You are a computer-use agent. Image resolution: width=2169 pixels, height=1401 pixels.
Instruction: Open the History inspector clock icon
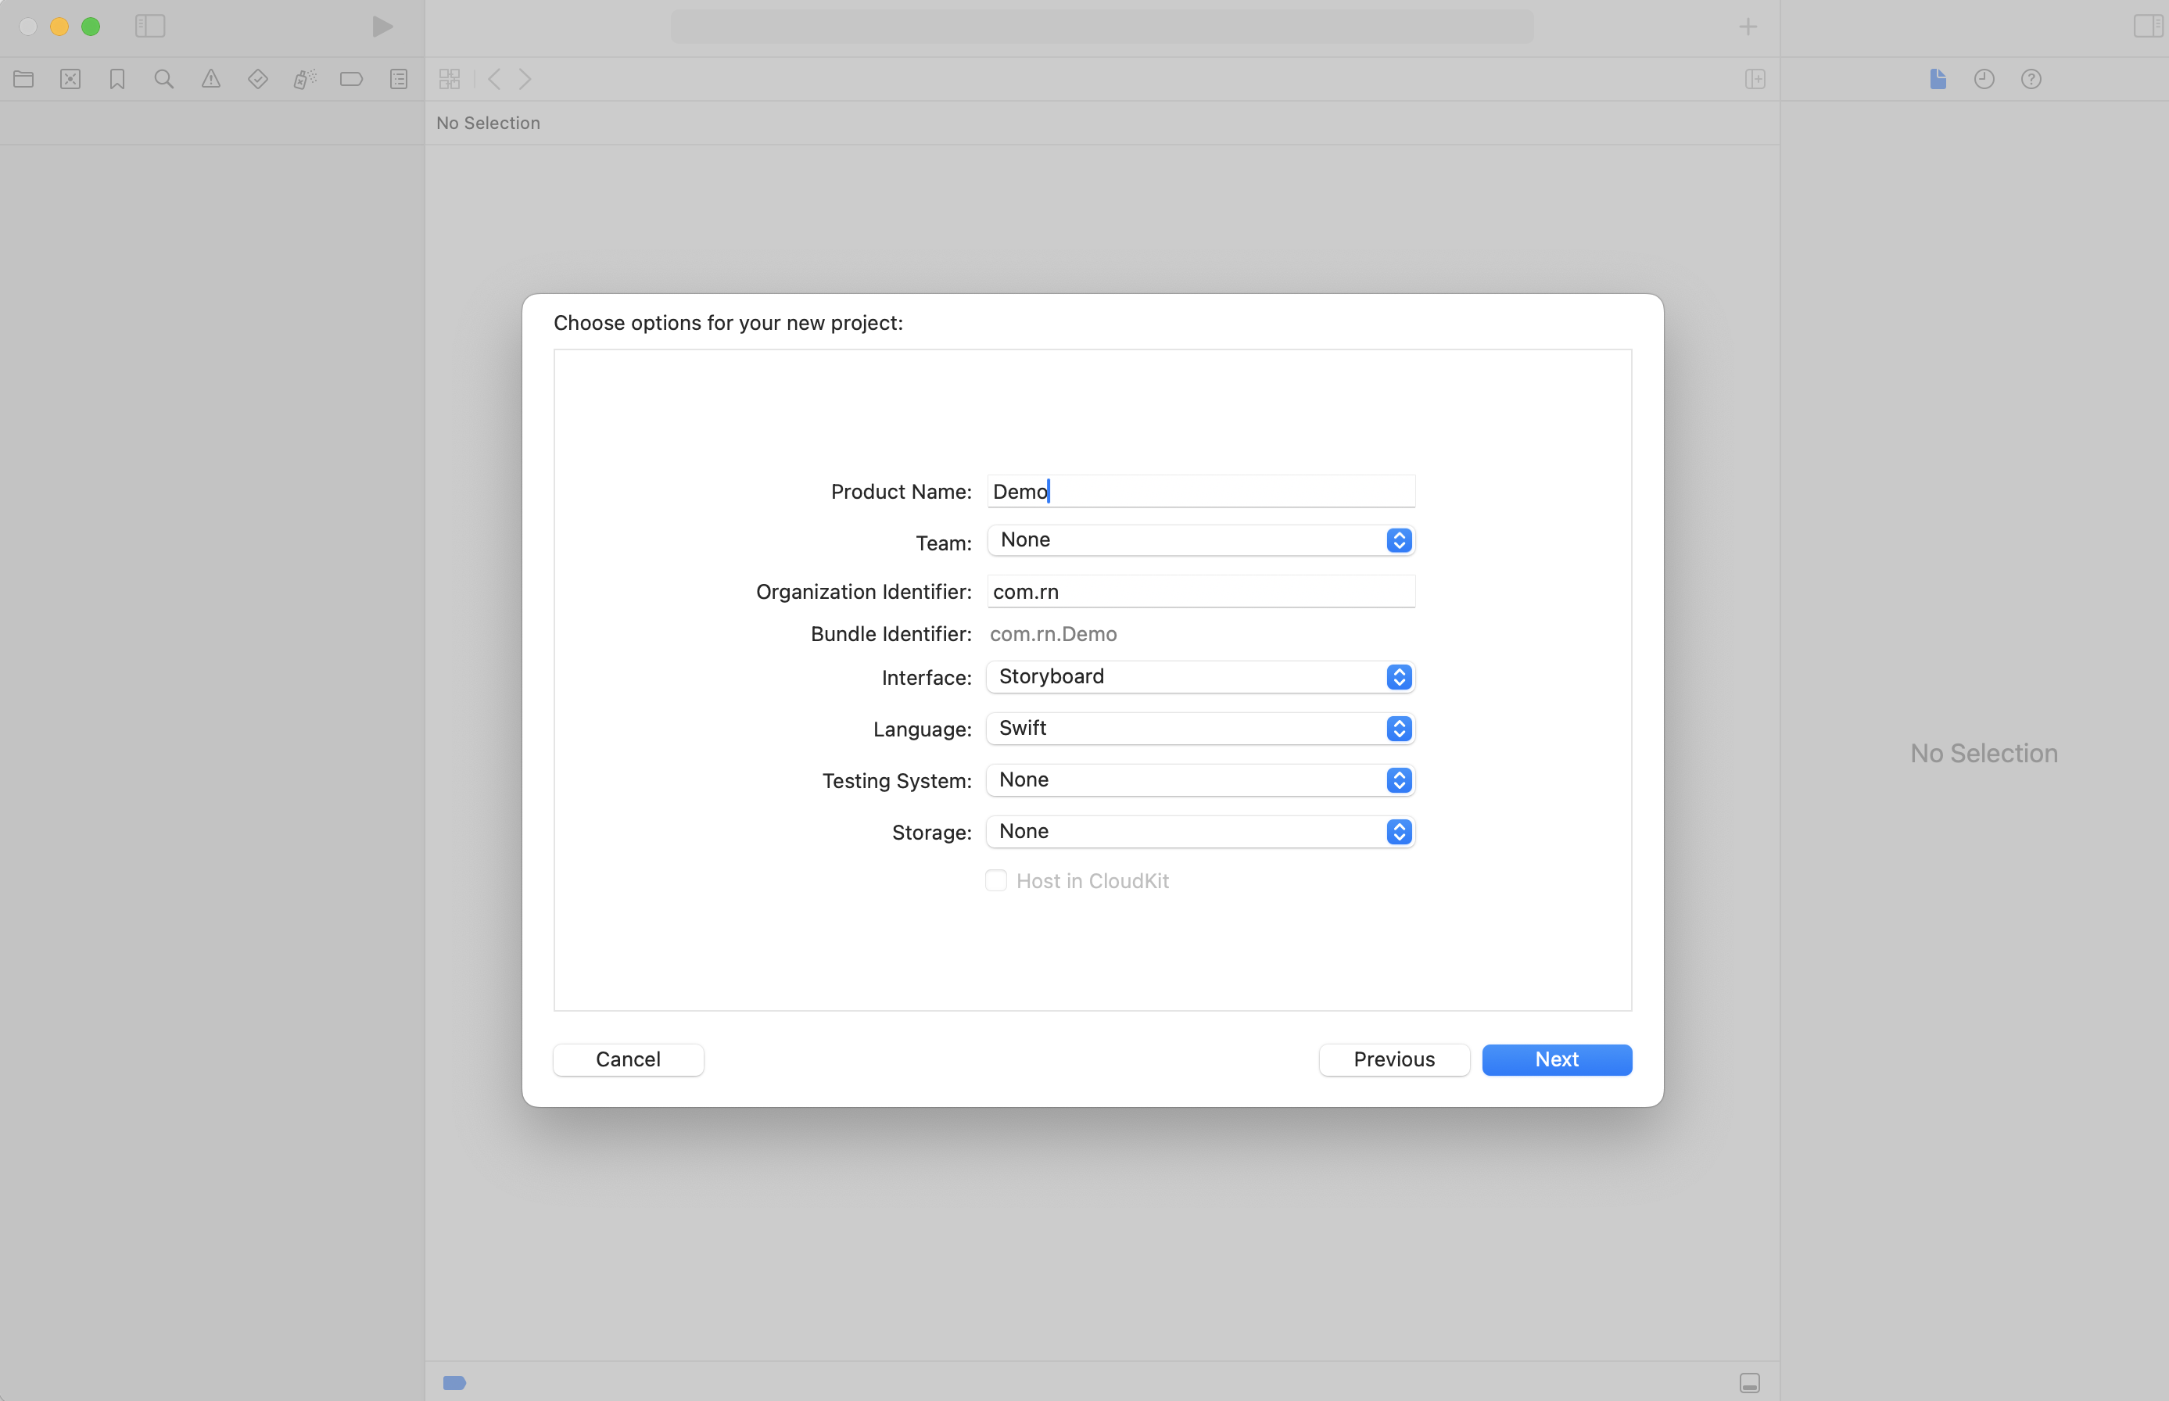[1984, 79]
